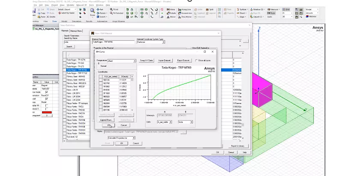The image size is (358, 176).
Task: Toggle the Grid button in ribbon
Action: pos(286,9)
